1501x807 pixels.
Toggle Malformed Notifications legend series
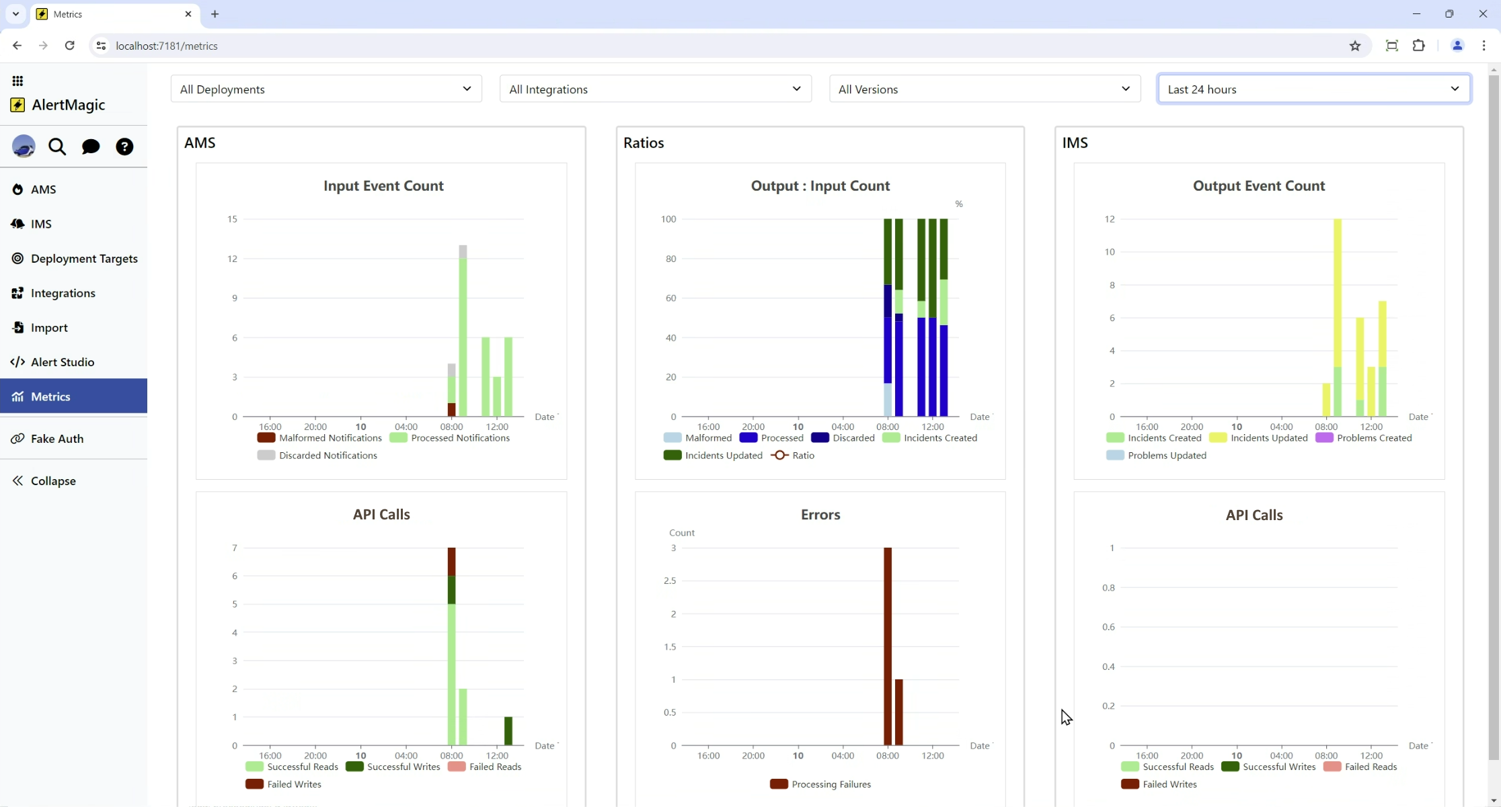[330, 438]
